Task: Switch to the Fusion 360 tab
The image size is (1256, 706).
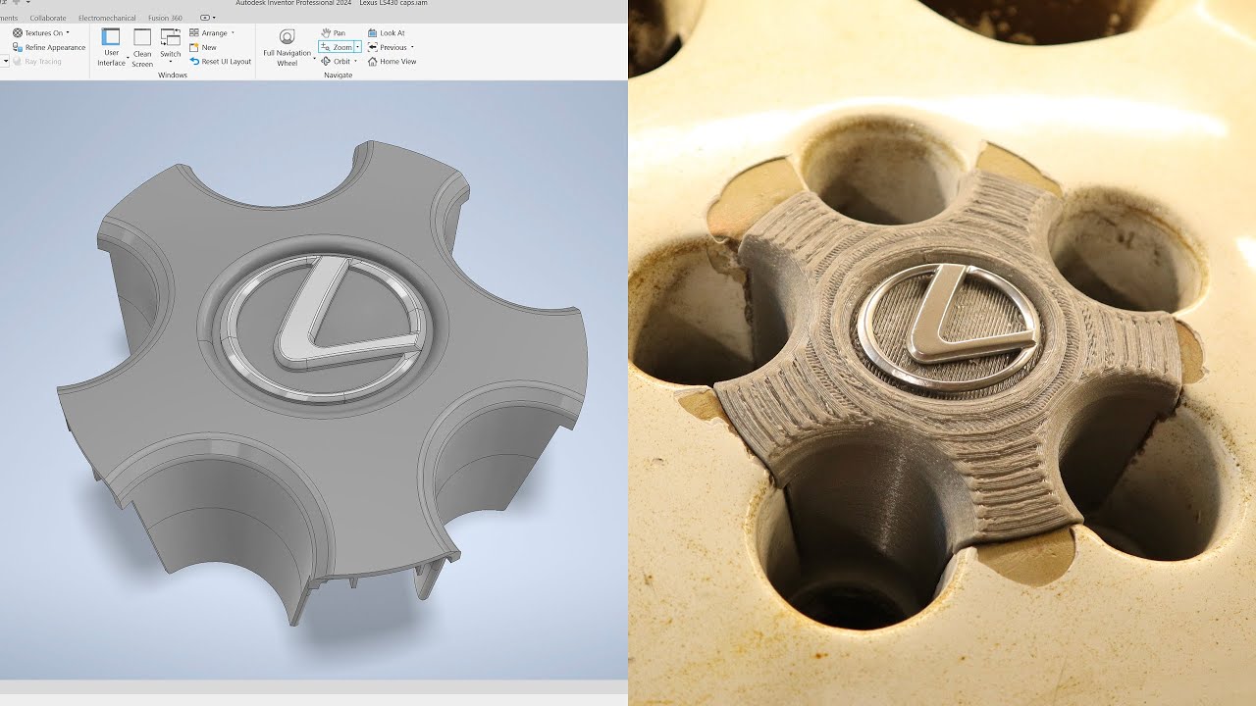Action: [x=165, y=18]
